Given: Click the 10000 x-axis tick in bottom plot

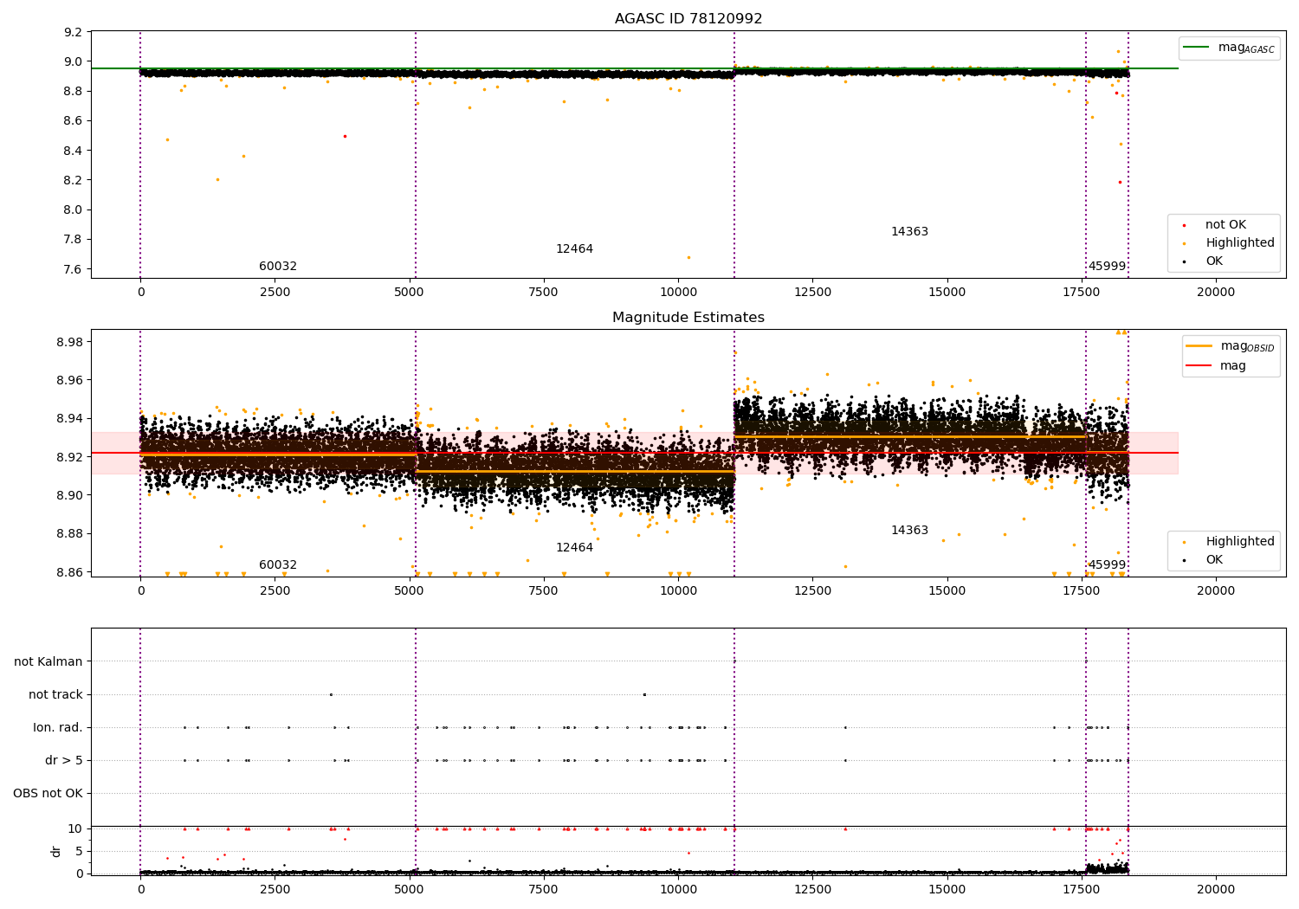Looking at the screenshot, I should coord(678,889).
